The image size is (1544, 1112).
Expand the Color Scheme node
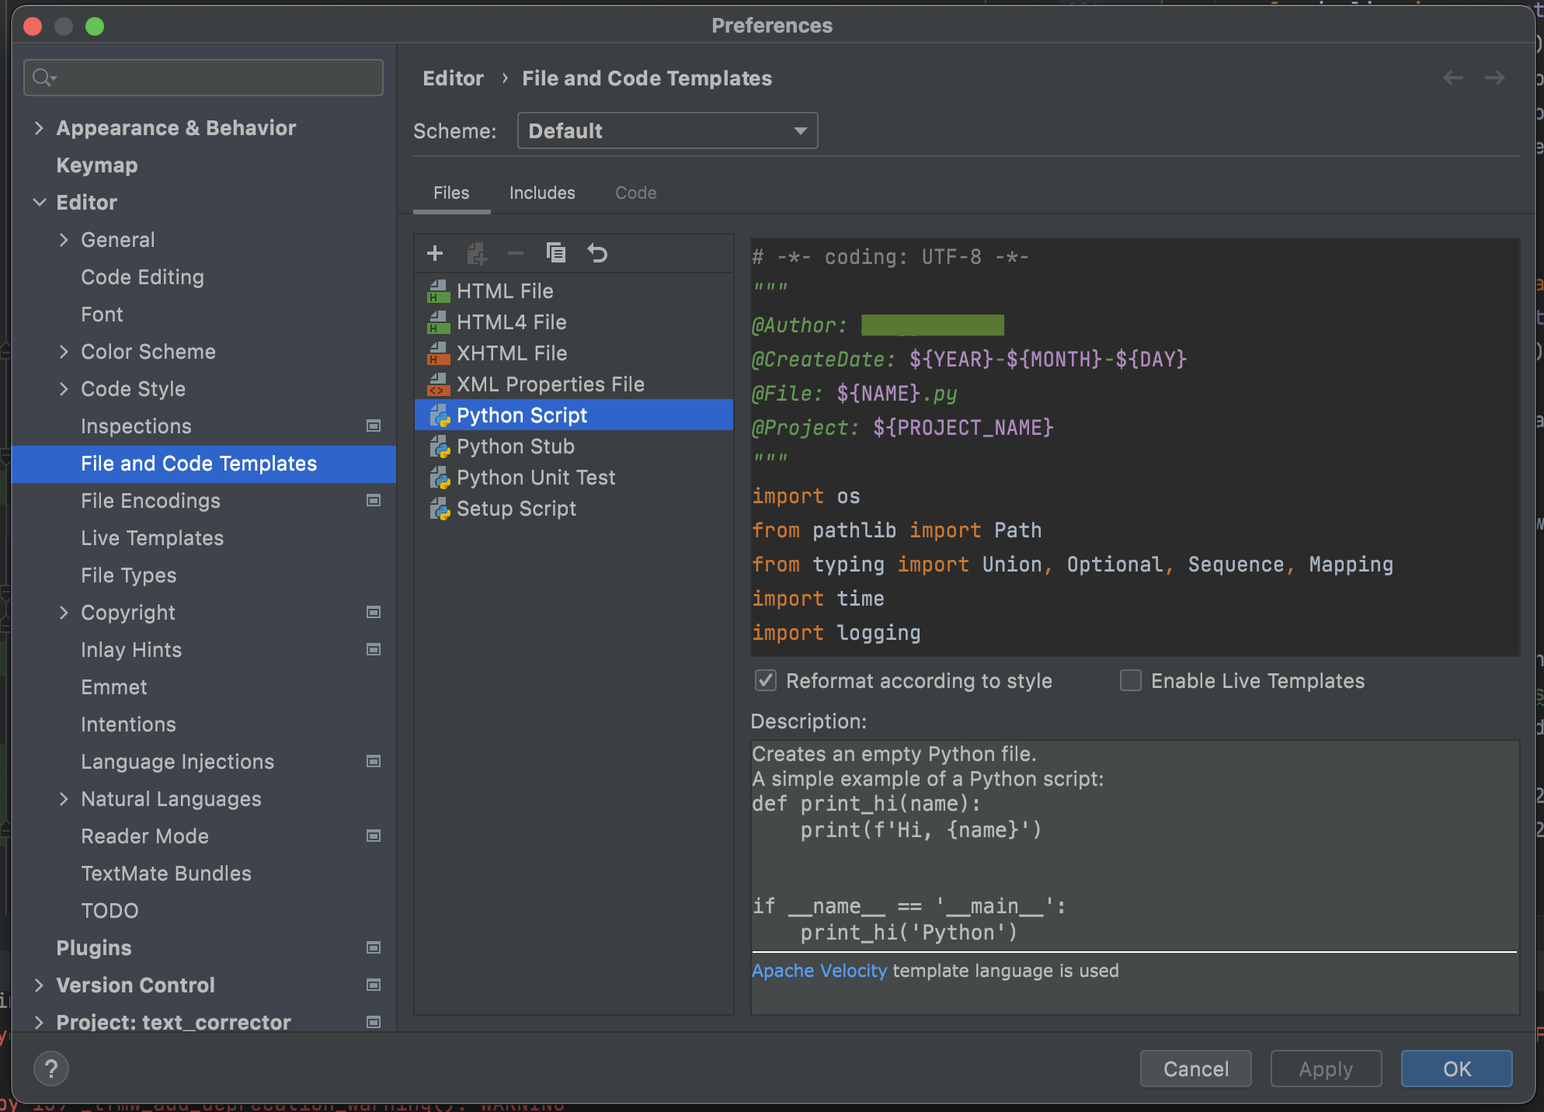pos(64,352)
